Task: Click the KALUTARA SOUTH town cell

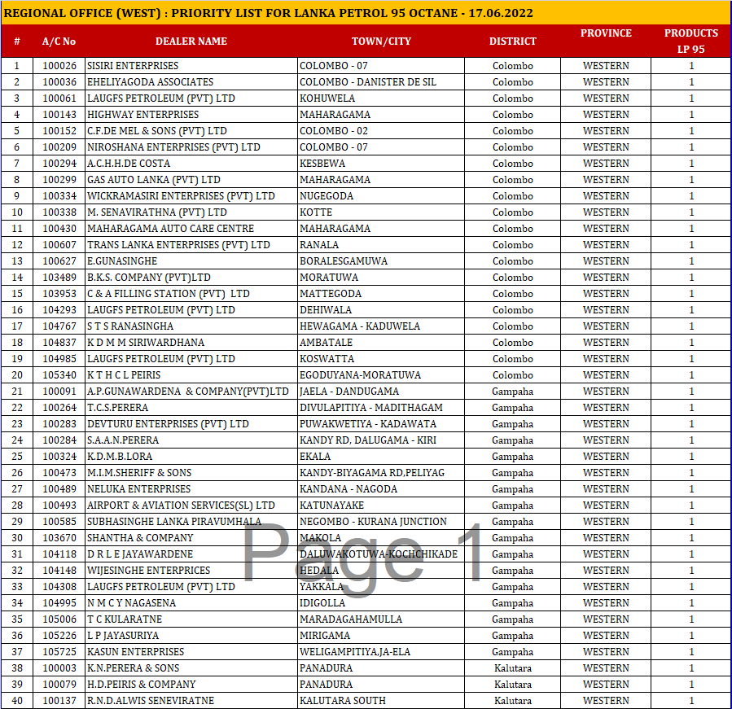Action: pos(381,701)
